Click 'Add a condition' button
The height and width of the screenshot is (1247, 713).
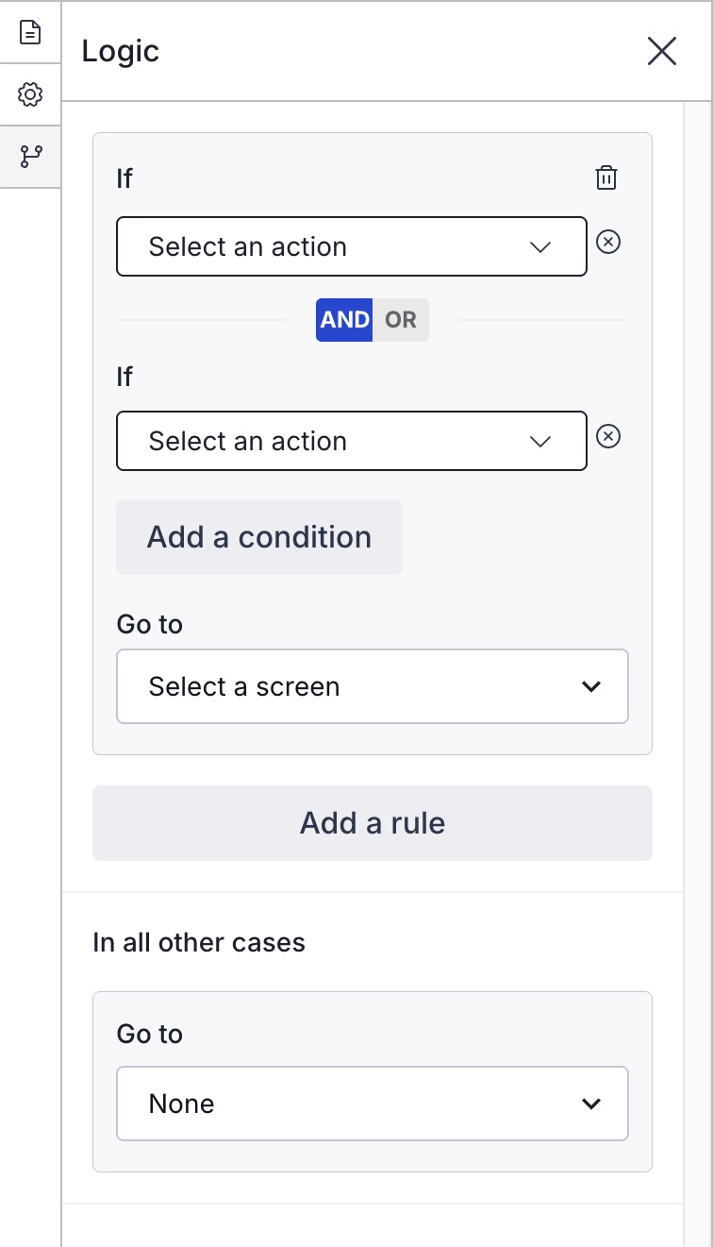[x=259, y=537]
